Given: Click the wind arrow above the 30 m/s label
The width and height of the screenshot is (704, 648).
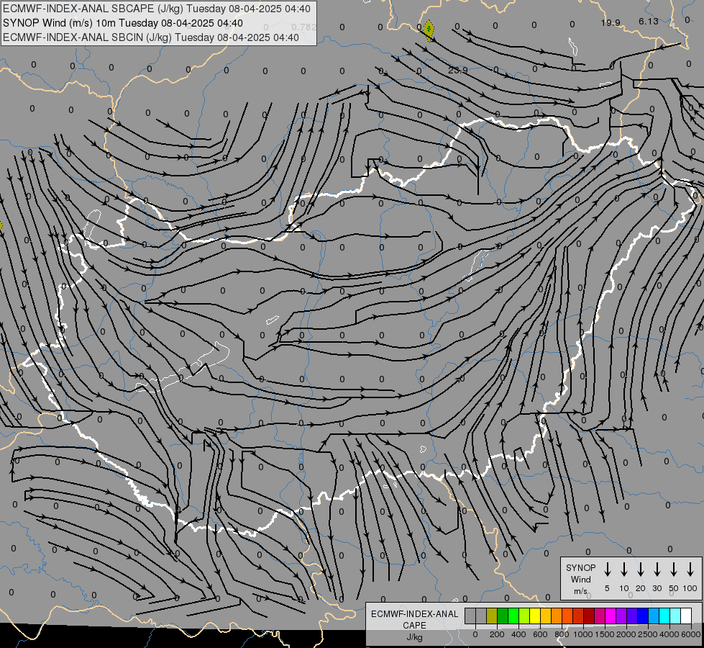Looking at the screenshot, I should pyautogui.click(x=657, y=570).
